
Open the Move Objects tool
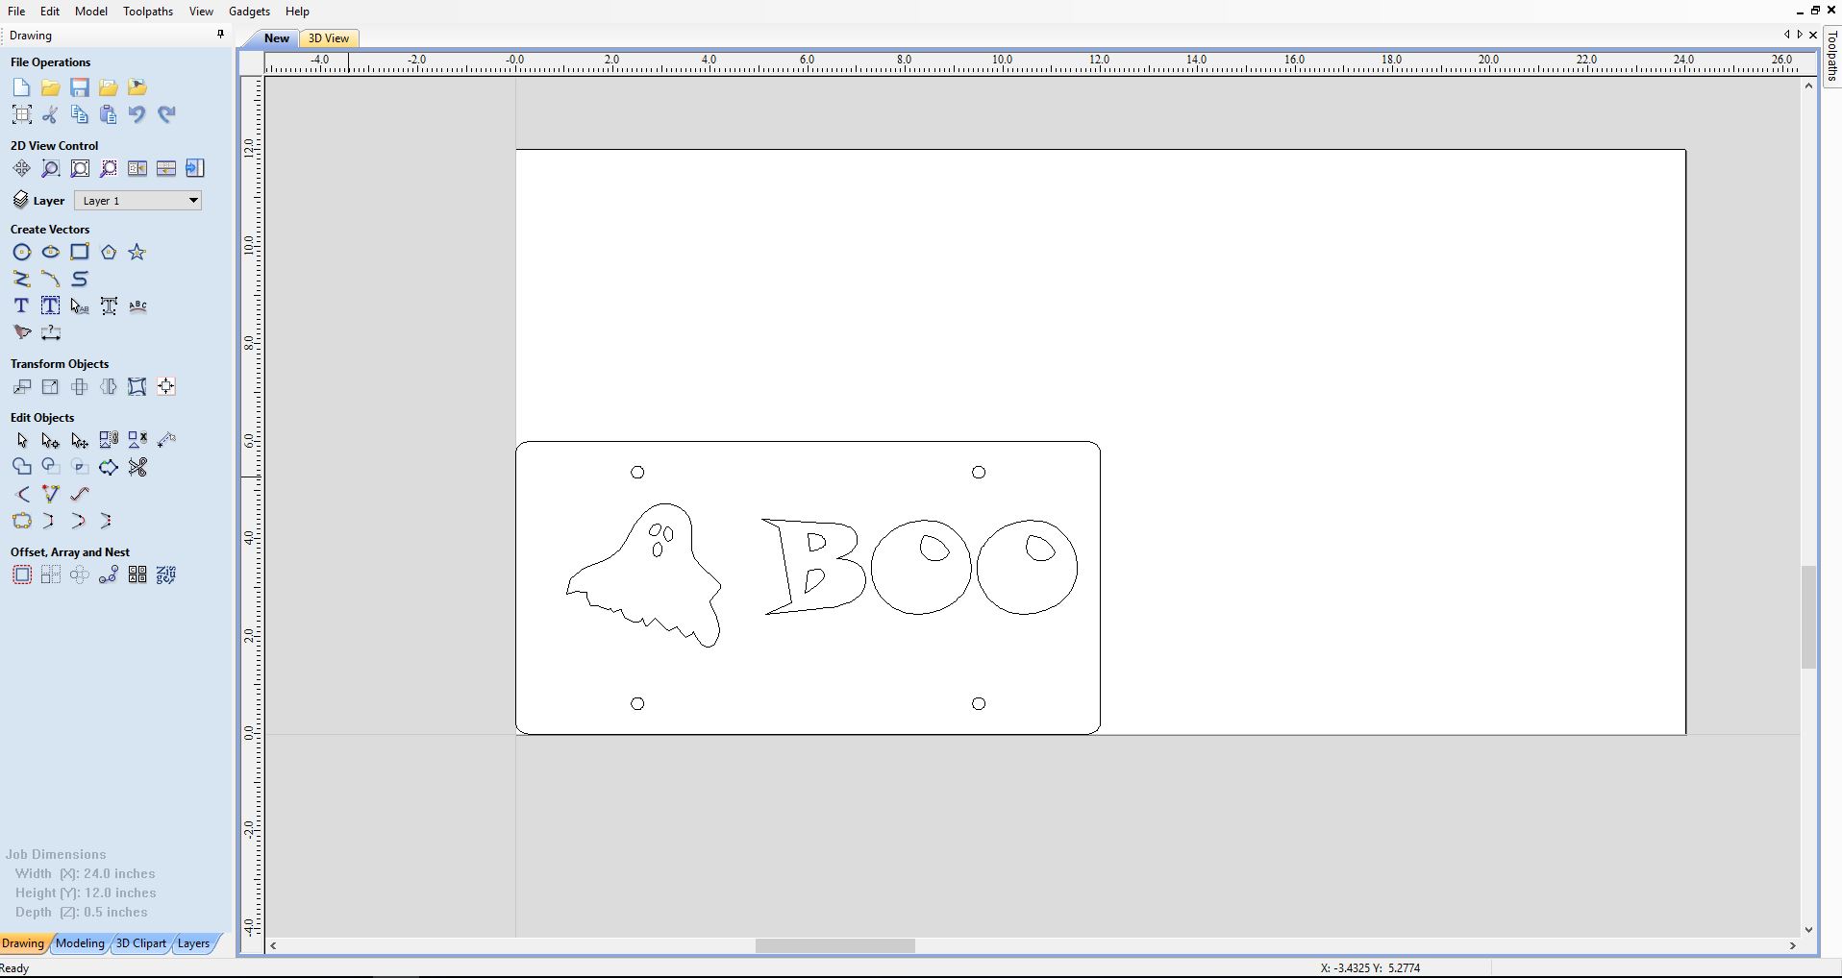pyautogui.click(x=21, y=386)
